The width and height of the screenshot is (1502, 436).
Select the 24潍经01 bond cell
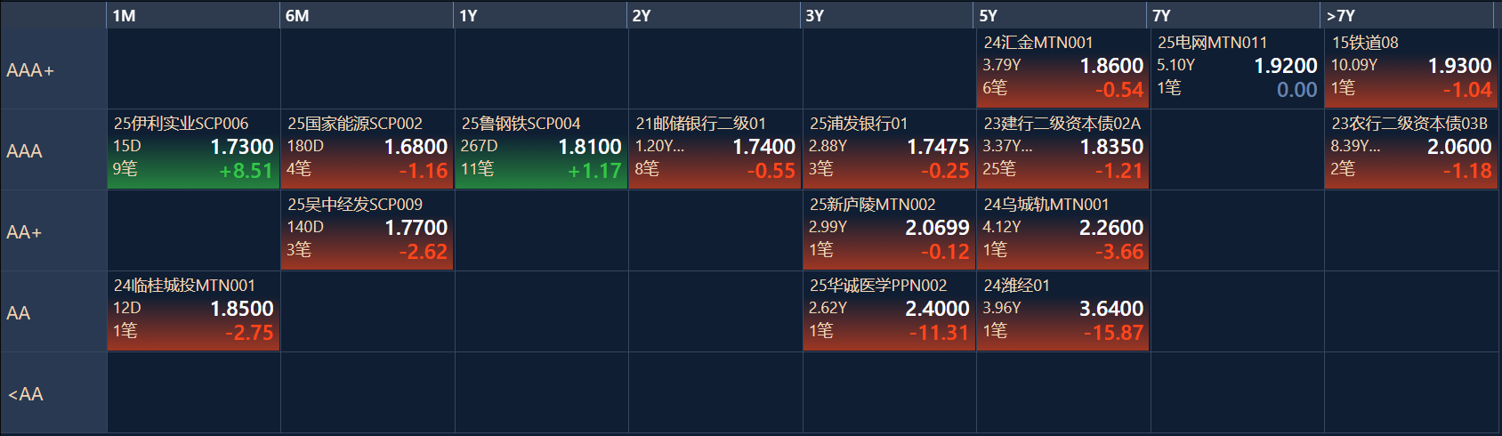click(x=1062, y=311)
